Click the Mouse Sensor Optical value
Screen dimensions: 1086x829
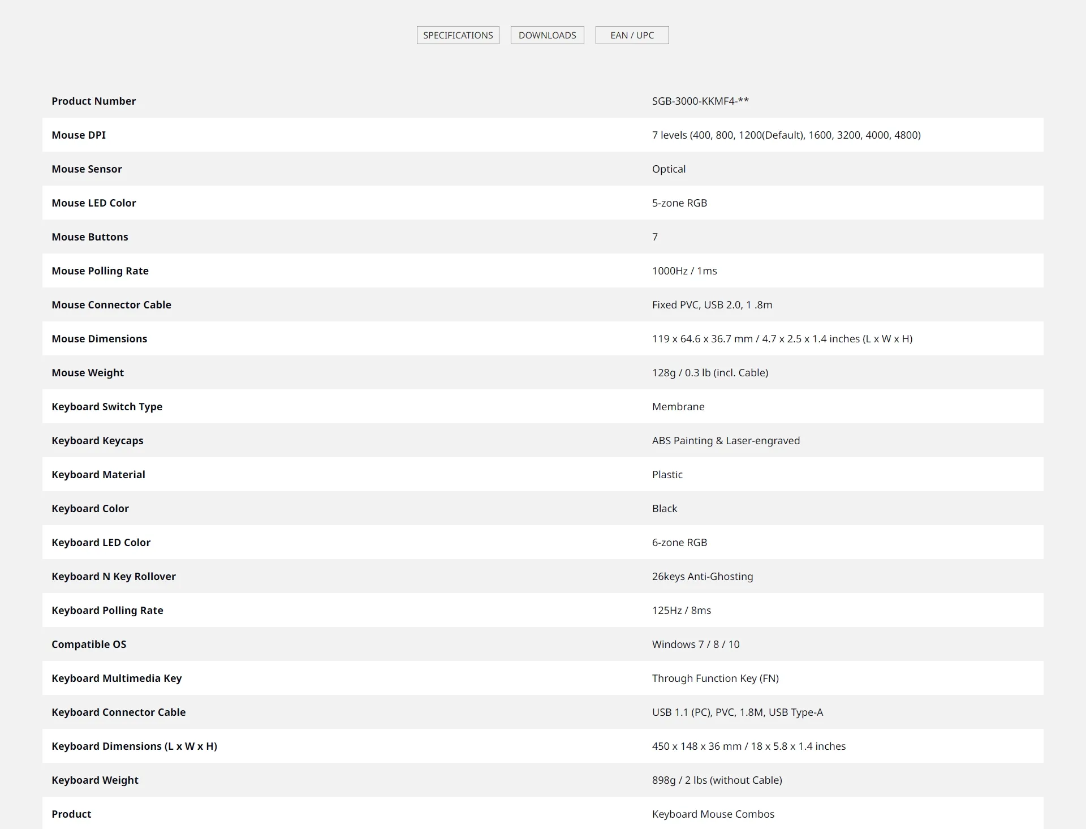[x=669, y=169]
